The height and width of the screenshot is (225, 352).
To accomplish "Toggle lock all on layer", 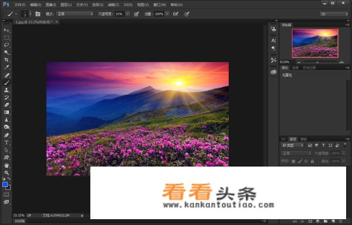I will (312, 161).
